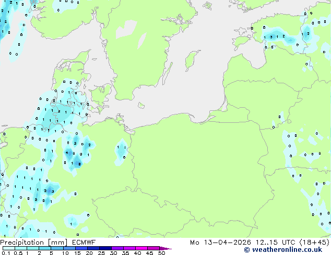Viewport: 331px width, 255px height.
Task: Click the 15–20 mm legend color box
Action: [81, 248]
